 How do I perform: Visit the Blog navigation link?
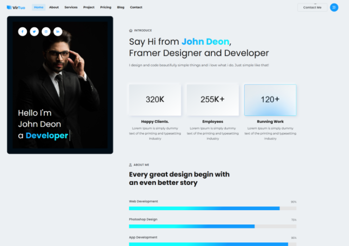pyautogui.click(x=121, y=7)
